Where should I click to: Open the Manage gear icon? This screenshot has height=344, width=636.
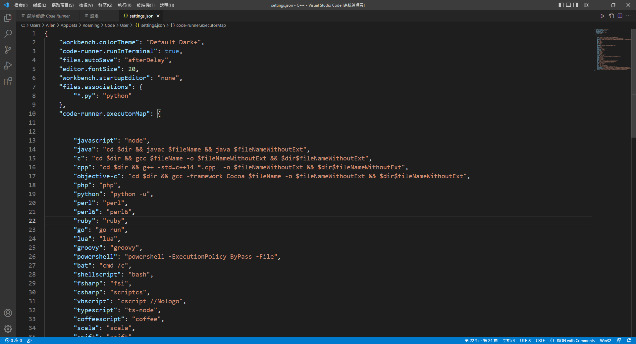point(8,329)
